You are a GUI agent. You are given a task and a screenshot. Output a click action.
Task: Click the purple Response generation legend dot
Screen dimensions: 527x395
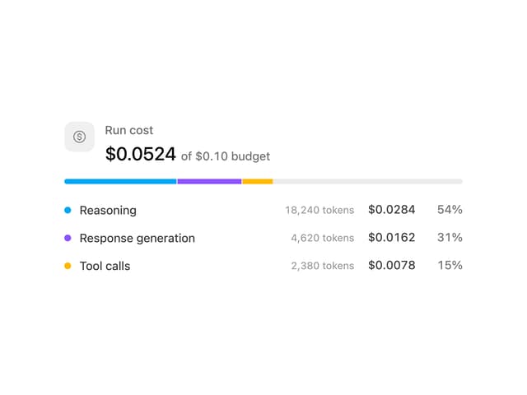(68, 238)
